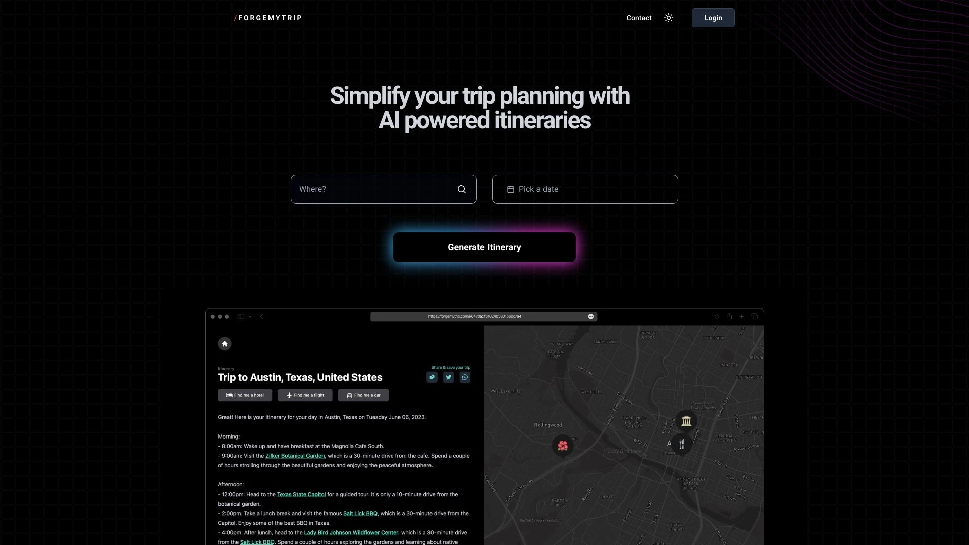Viewport: 969px width, 545px height.
Task: Click the Twitter share icon on itinerary
Action: coord(448,377)
